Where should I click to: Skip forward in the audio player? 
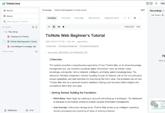pos(59,27)
